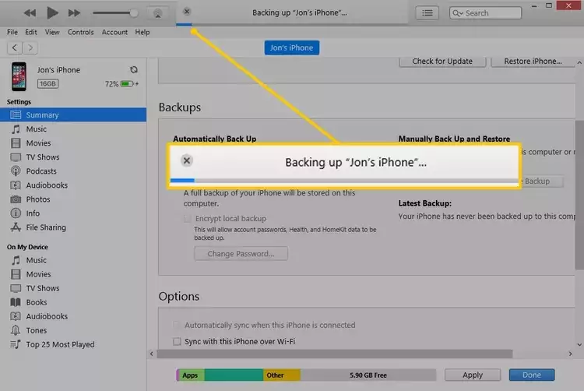
Task: Open the list view icon beside search
Action: pyautogui.click(x=427, y=13)
